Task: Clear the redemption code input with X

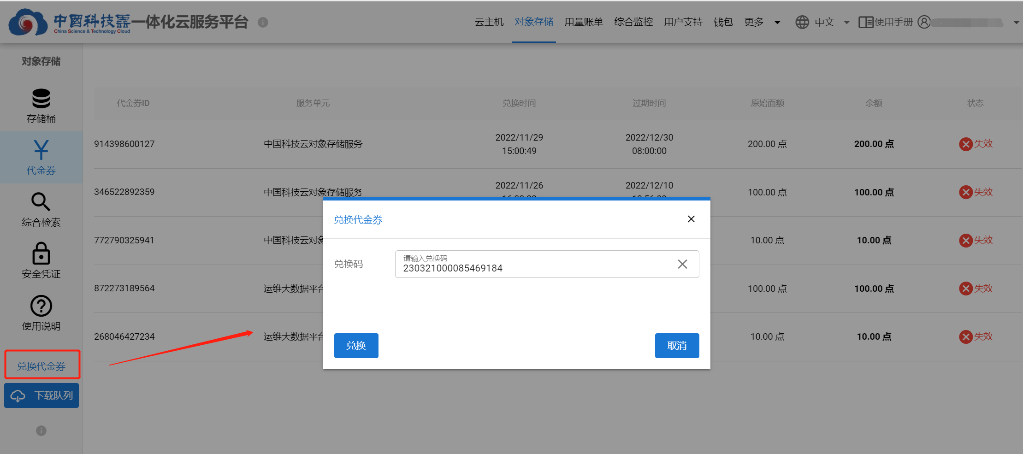Action: pyautogui.click(x=682, y=264)
